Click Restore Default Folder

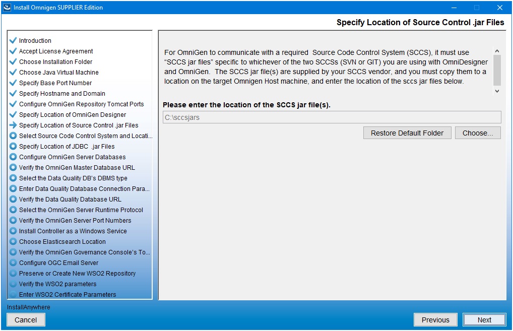407,133
